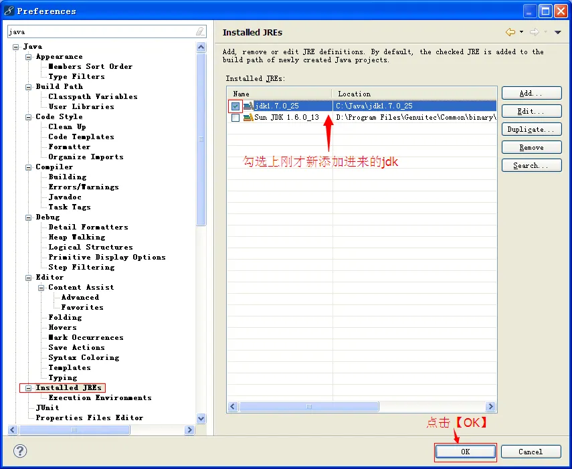Image resolution: width=572 pixels, height=469 pixels.
Task: Check the Sun JDK 1.6.0_13 checkbox
Action: point(235,118)
